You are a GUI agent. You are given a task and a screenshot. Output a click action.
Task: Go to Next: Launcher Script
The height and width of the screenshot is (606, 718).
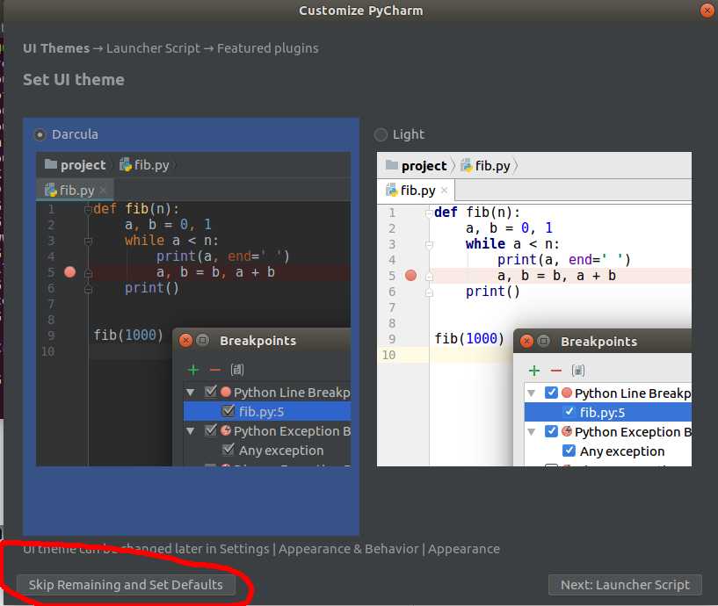click(625, 585)
